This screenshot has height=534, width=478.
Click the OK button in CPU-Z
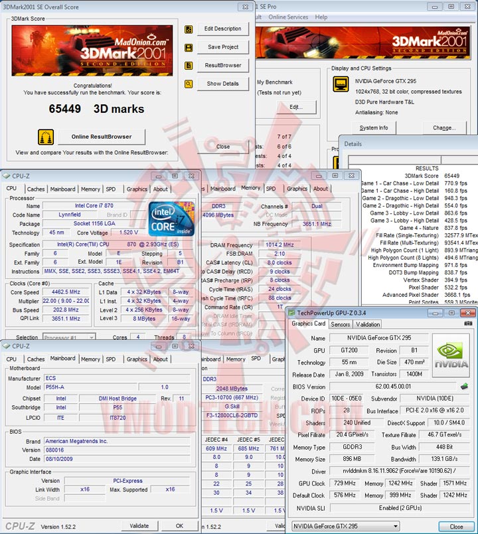coord(179,526)
